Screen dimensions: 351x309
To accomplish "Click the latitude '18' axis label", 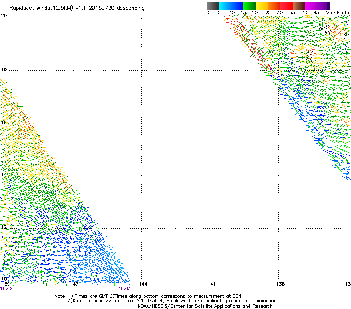I will tap(4, 69).
